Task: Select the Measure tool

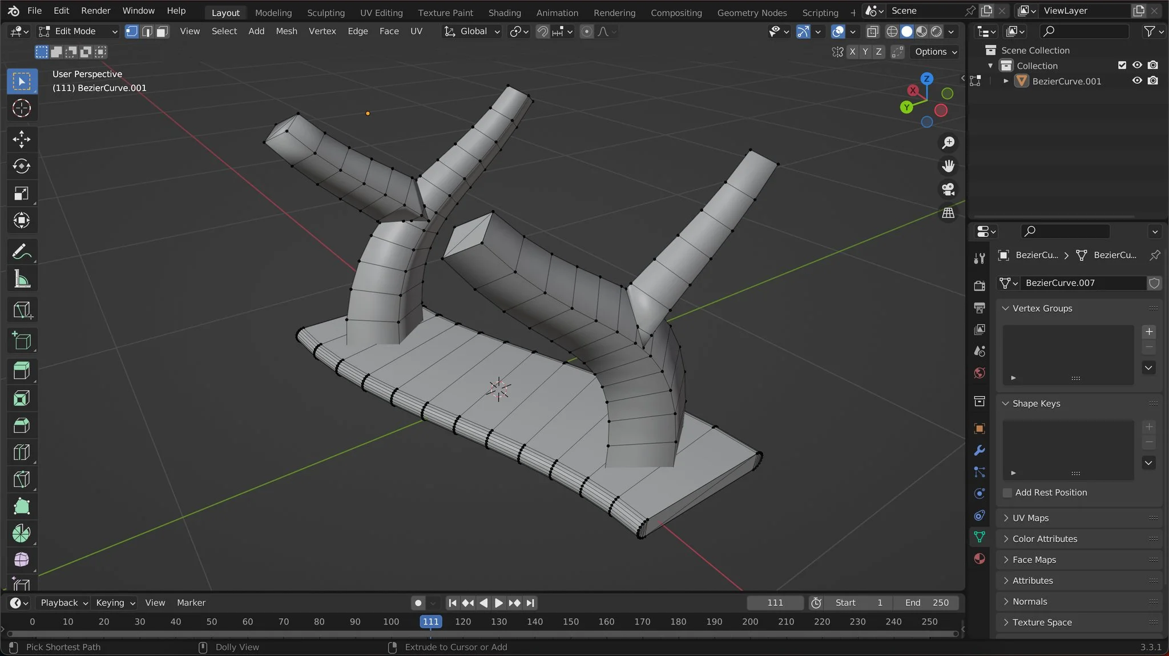Action: [x=22, y=279]
